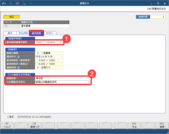Expand the 都道府県 dropdown showing 東京都
The image size is (169, 134).
[48, 78]
